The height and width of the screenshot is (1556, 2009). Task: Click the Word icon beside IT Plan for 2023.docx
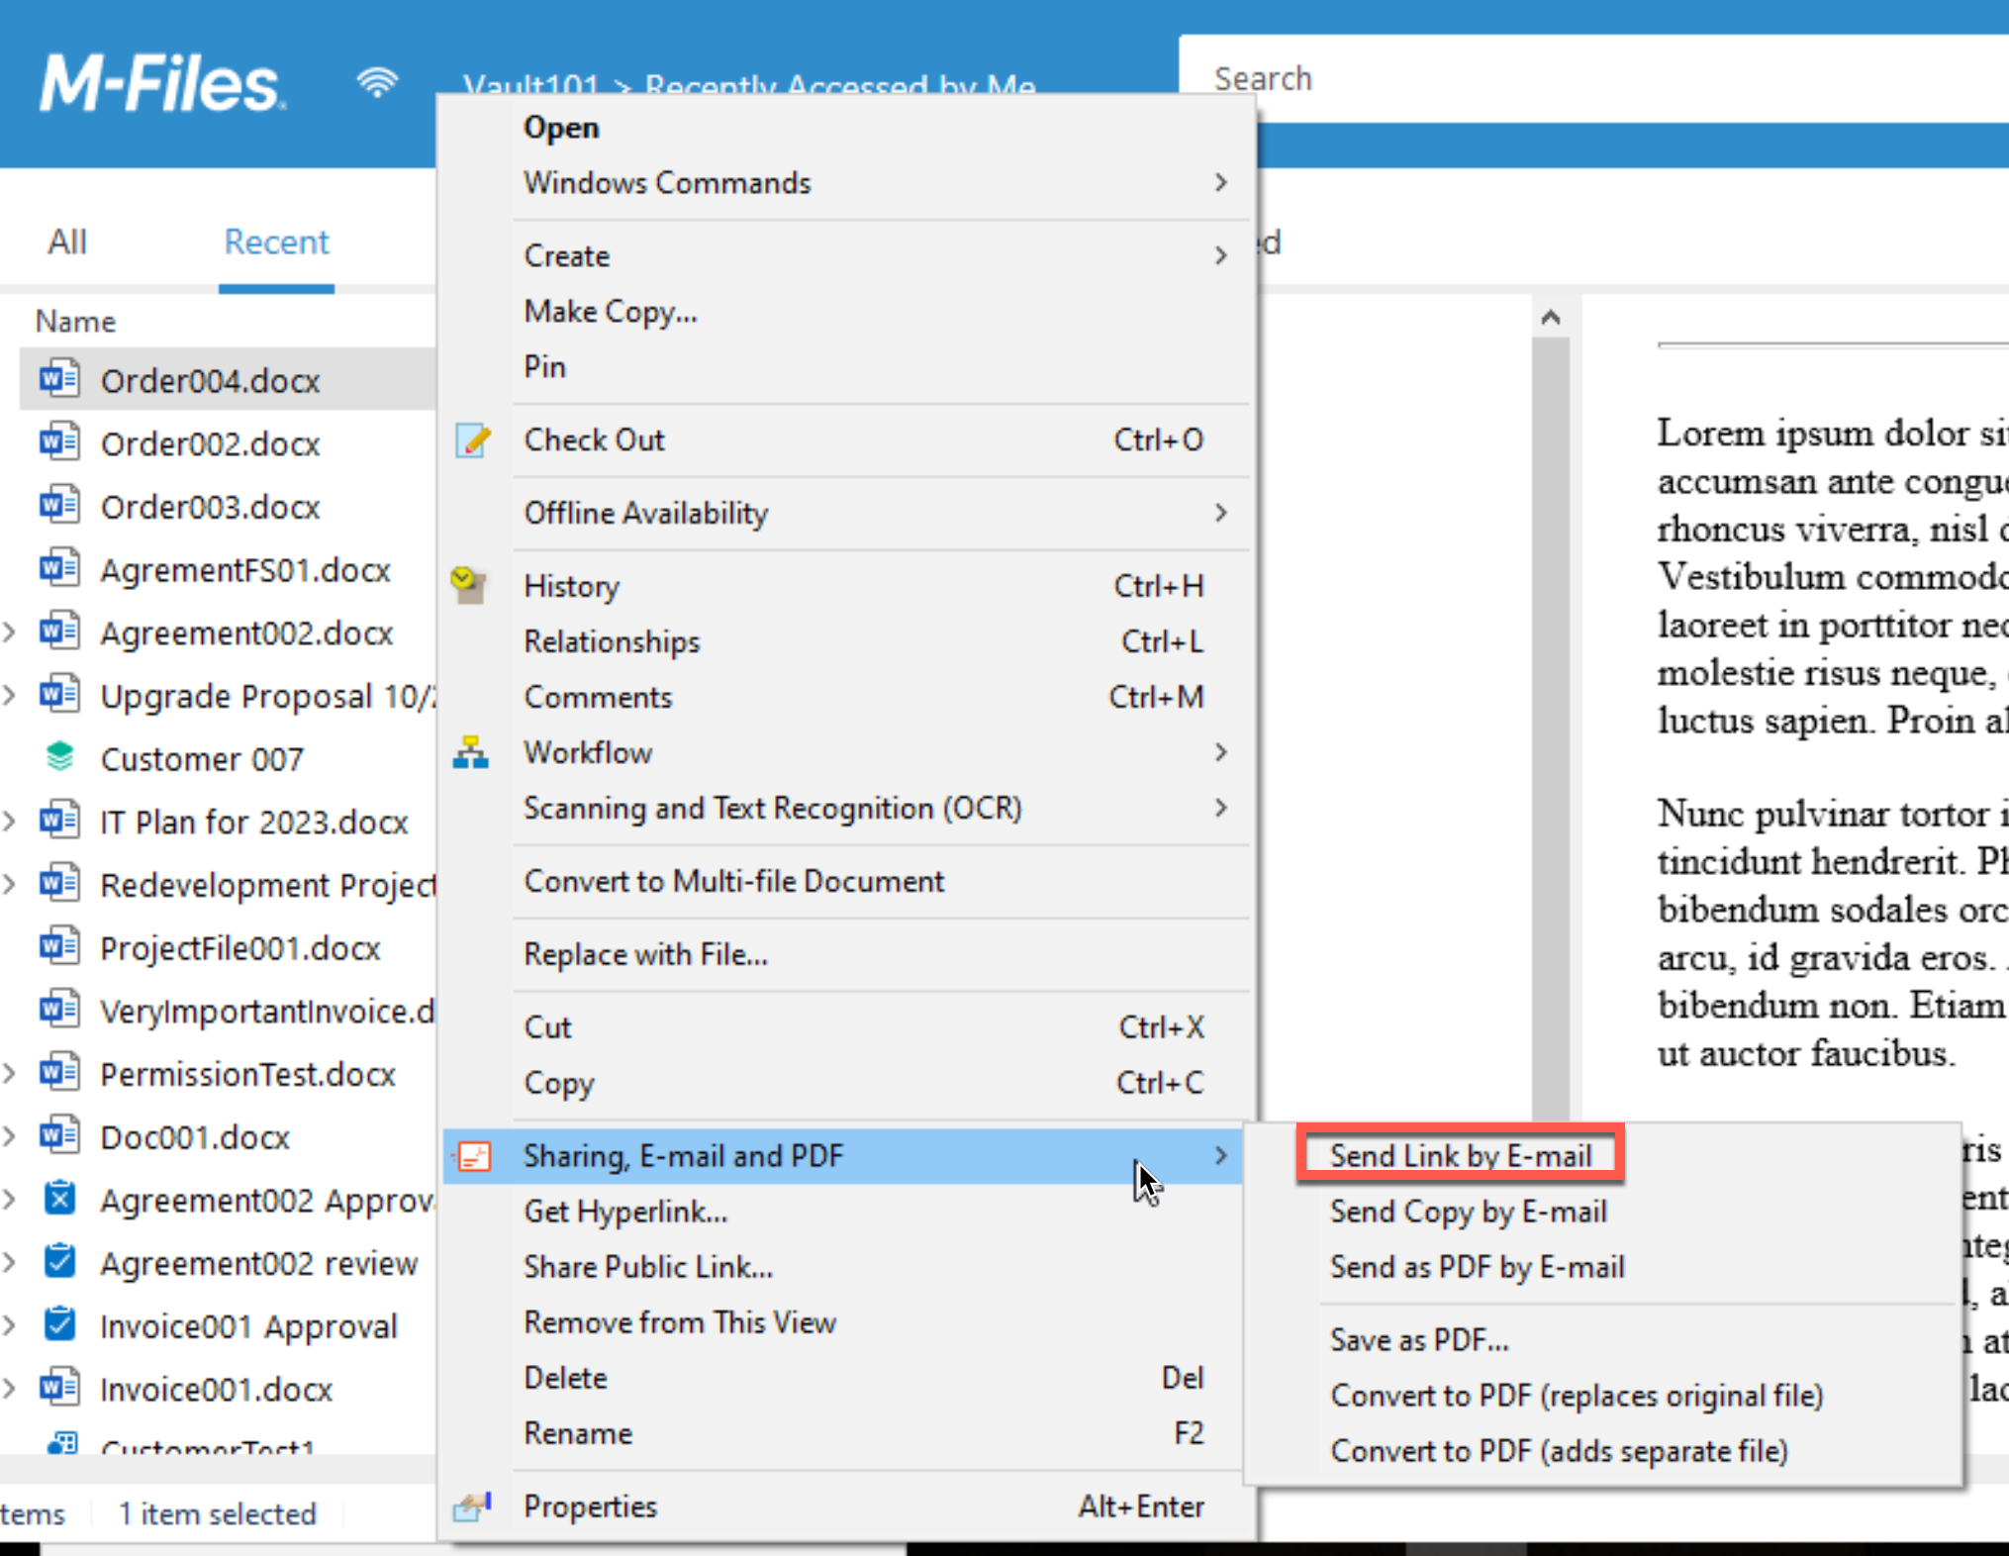click(59, 821)
